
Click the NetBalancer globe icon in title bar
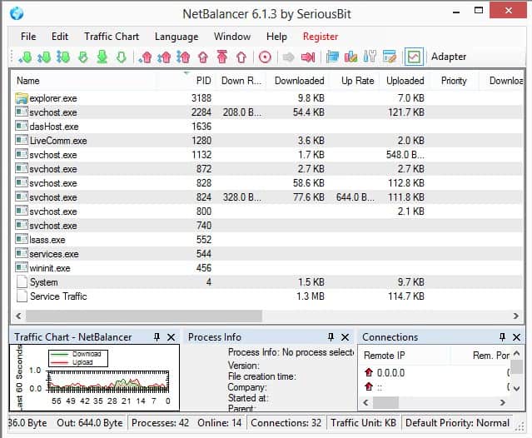[x=17, y=13]
